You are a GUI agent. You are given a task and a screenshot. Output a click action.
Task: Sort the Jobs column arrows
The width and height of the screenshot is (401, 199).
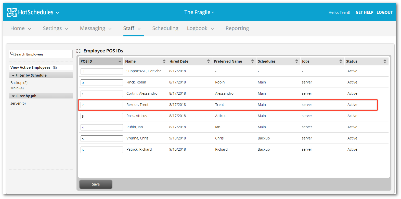coord(341,61)
